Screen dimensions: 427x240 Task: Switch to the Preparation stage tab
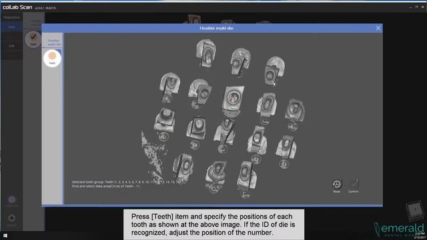point(11,17)
